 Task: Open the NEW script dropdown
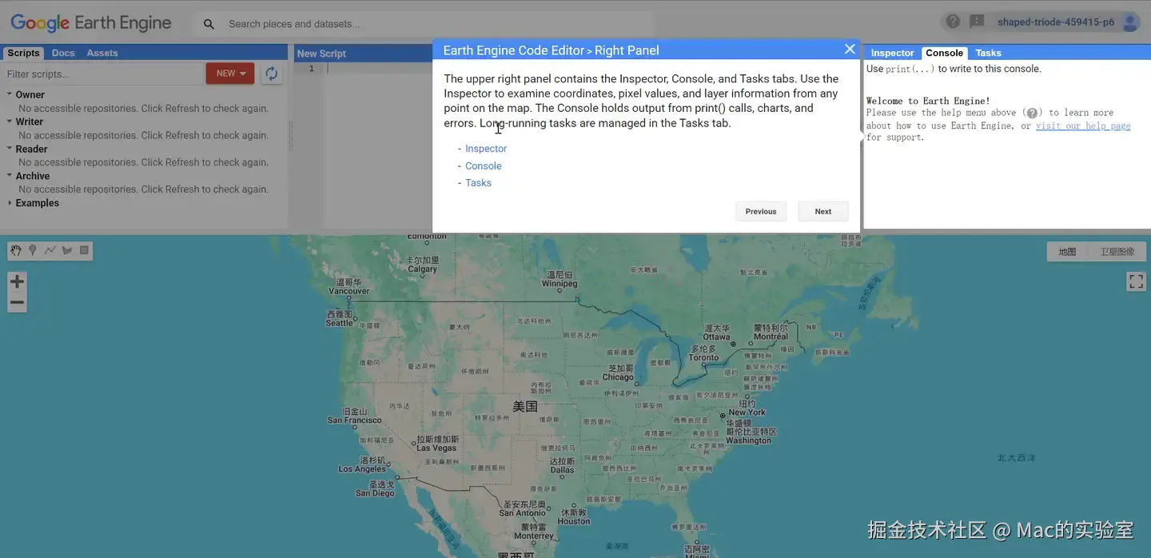[x=230, y=74]
